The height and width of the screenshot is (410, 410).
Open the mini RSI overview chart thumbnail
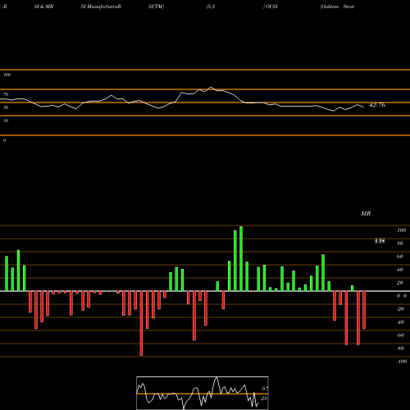(203, 393)
